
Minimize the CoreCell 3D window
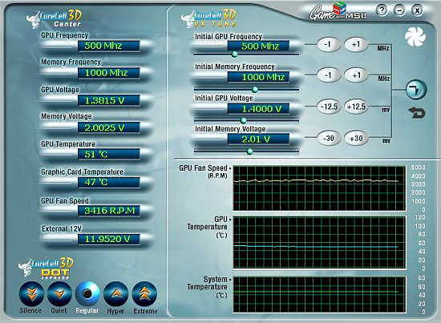(399, 10)
